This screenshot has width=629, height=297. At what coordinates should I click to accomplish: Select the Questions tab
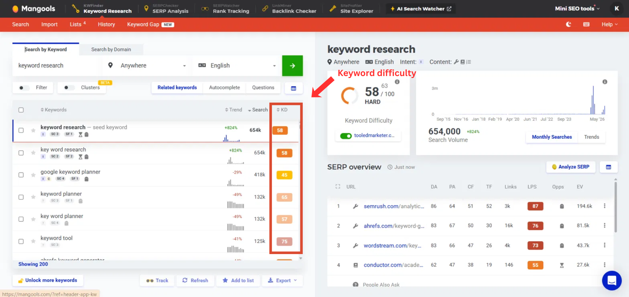tap(263, 88)
